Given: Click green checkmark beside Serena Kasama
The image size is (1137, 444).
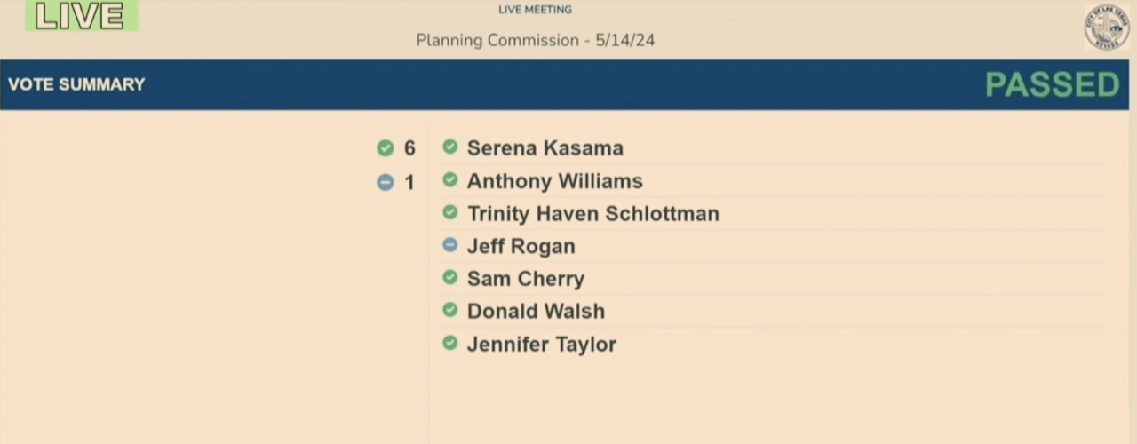Looking at the screenshot, I should [450, 147].
